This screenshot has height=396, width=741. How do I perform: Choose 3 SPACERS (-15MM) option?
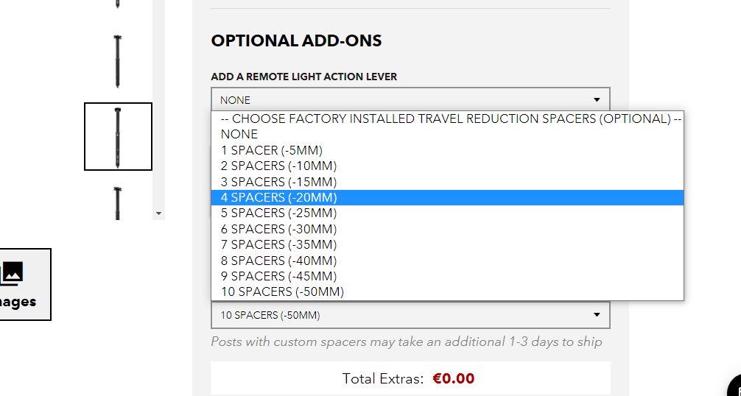pyautogui.click(x=278, y=182)
